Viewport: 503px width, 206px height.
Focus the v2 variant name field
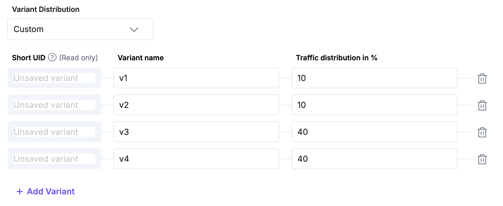(x=196, y=105)
